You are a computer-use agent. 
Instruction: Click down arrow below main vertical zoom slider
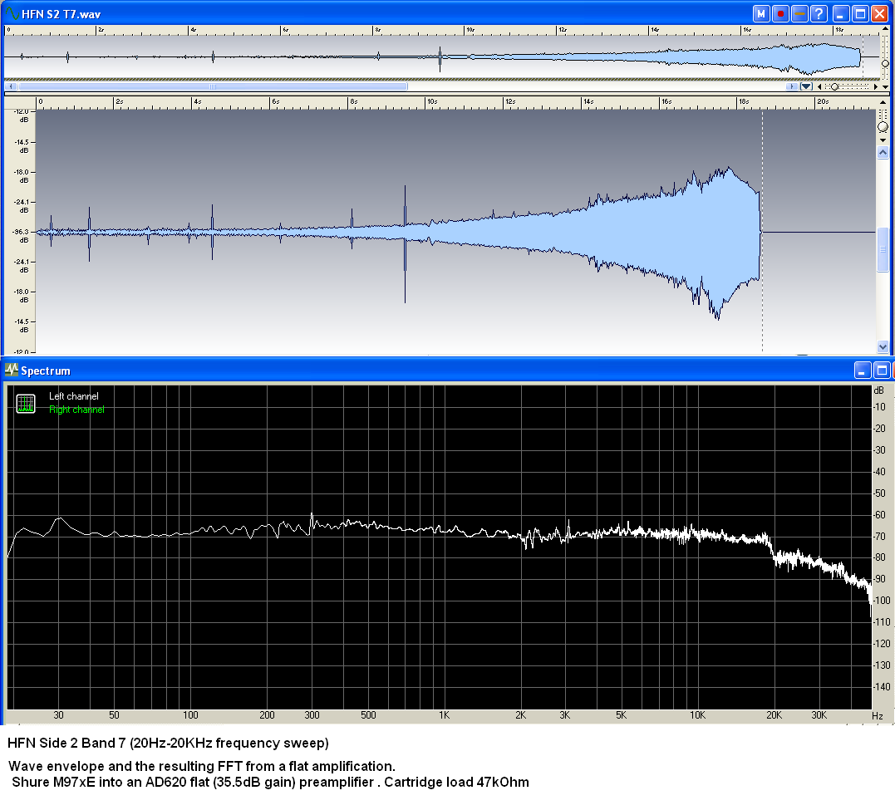[883, 140]
